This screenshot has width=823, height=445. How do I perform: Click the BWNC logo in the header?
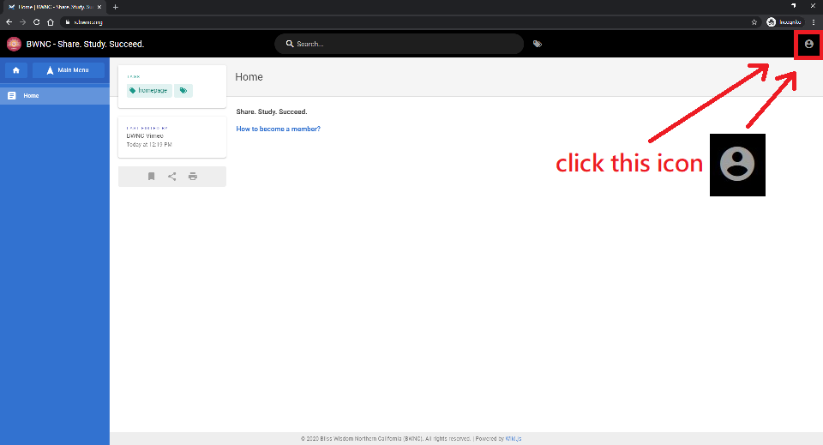click(x=14, y=44)
